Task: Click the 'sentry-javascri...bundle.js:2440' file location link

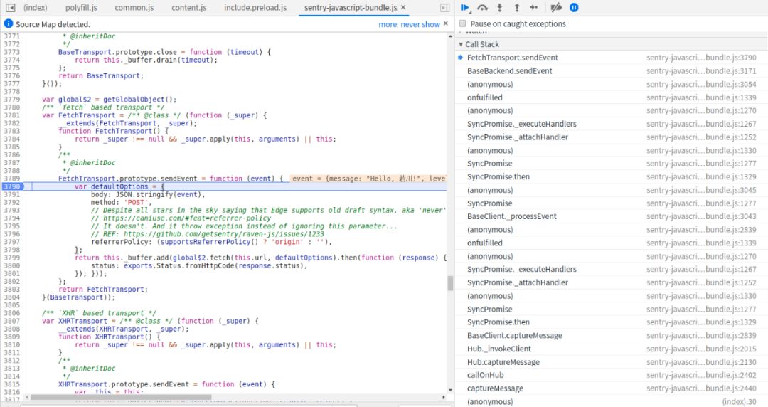Action: tap(701, 388)
